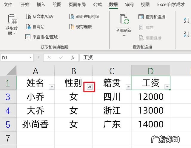Switch to the 页面布局 (Page Layout) tab
191x148 pixels.
(x=77, y=4)
